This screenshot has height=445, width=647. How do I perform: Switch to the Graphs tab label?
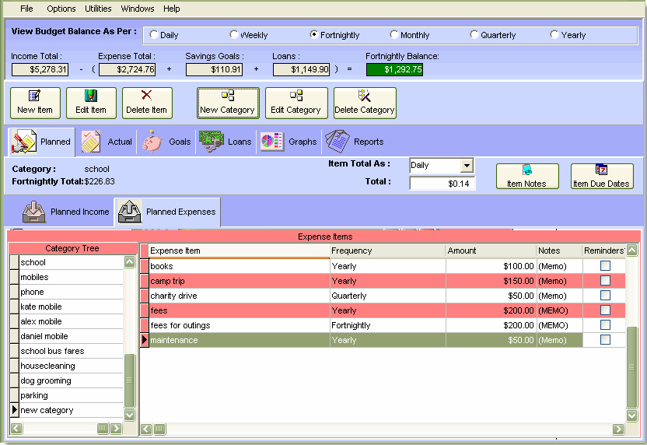303,142
